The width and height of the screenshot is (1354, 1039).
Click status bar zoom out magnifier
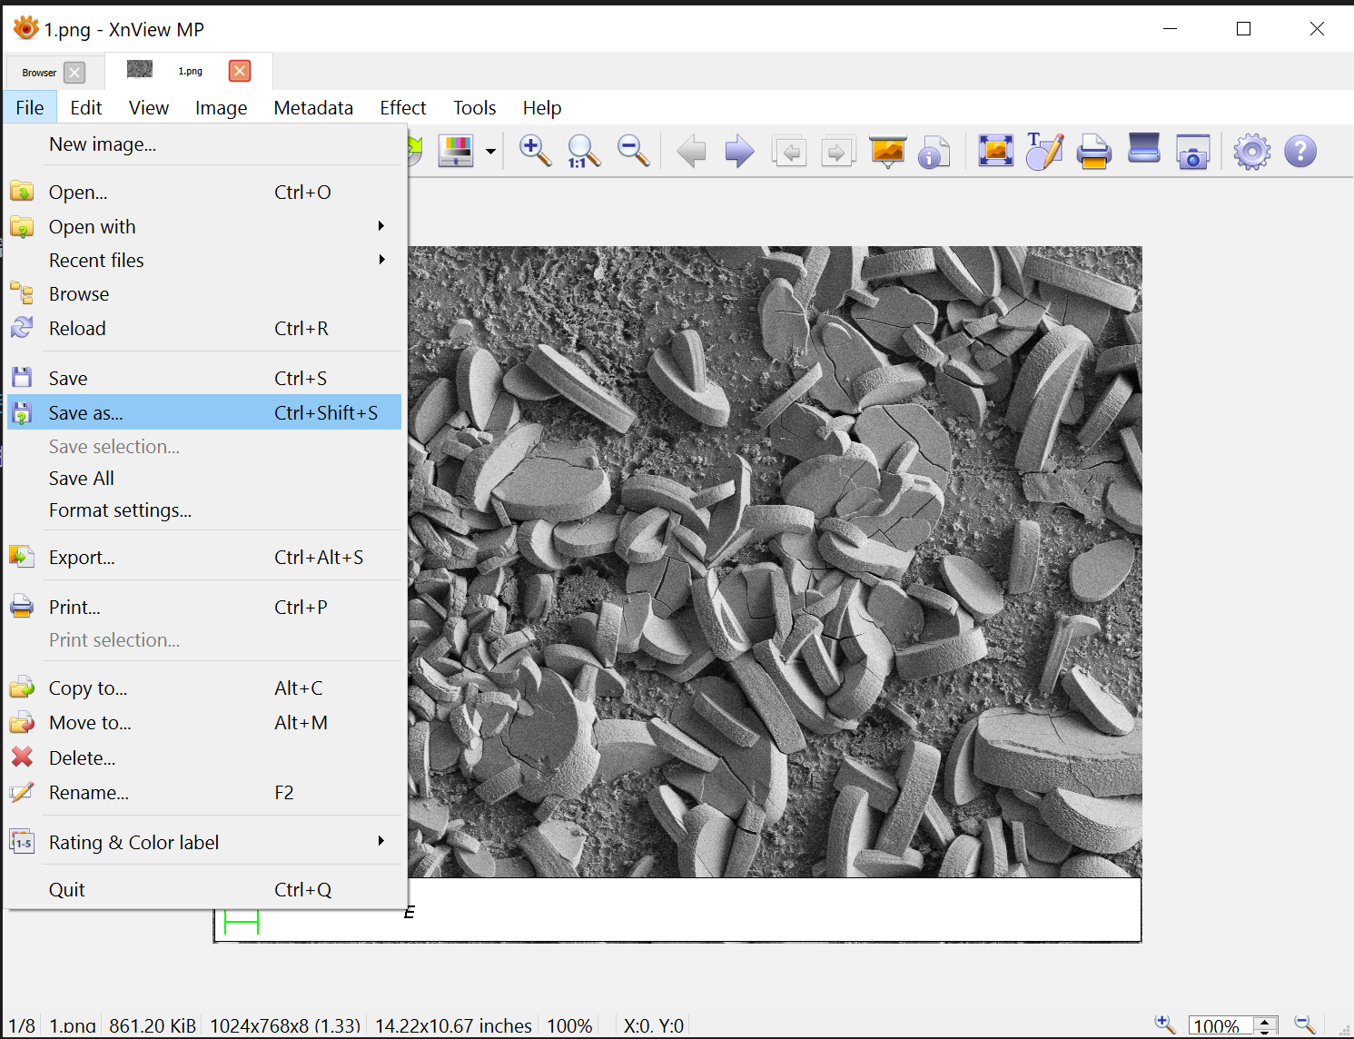[1305, 1024]
